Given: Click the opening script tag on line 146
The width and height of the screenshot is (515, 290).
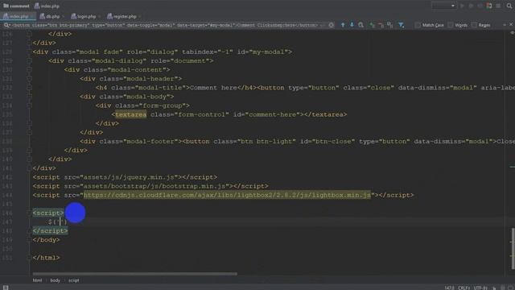Looking at the screenshot, I should [x=48, y=213].
